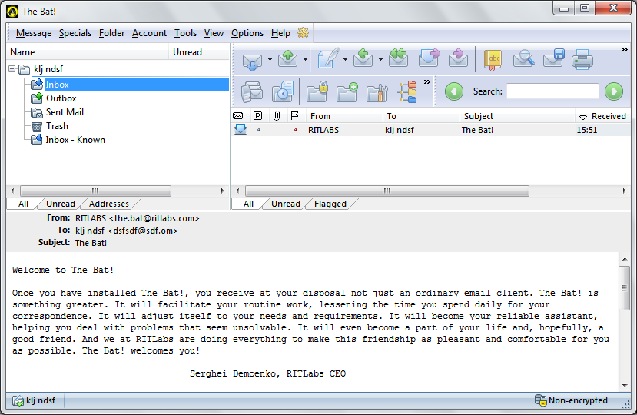The image size is (637, 415).
Task: Click the green search-next arrow button
Action: pyautogui.click(x=613, y=91)
